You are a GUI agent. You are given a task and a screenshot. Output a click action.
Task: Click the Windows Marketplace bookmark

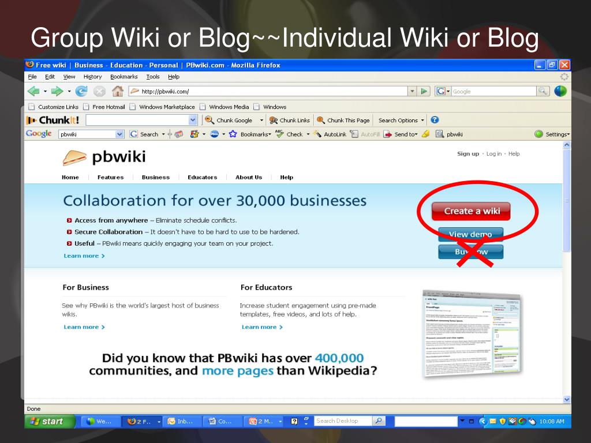(x=162, y=107)
